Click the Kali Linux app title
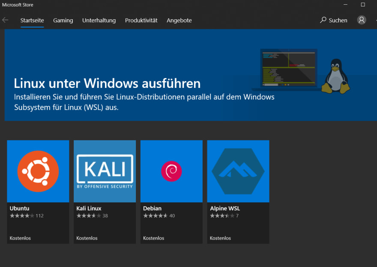 point(89,208)
